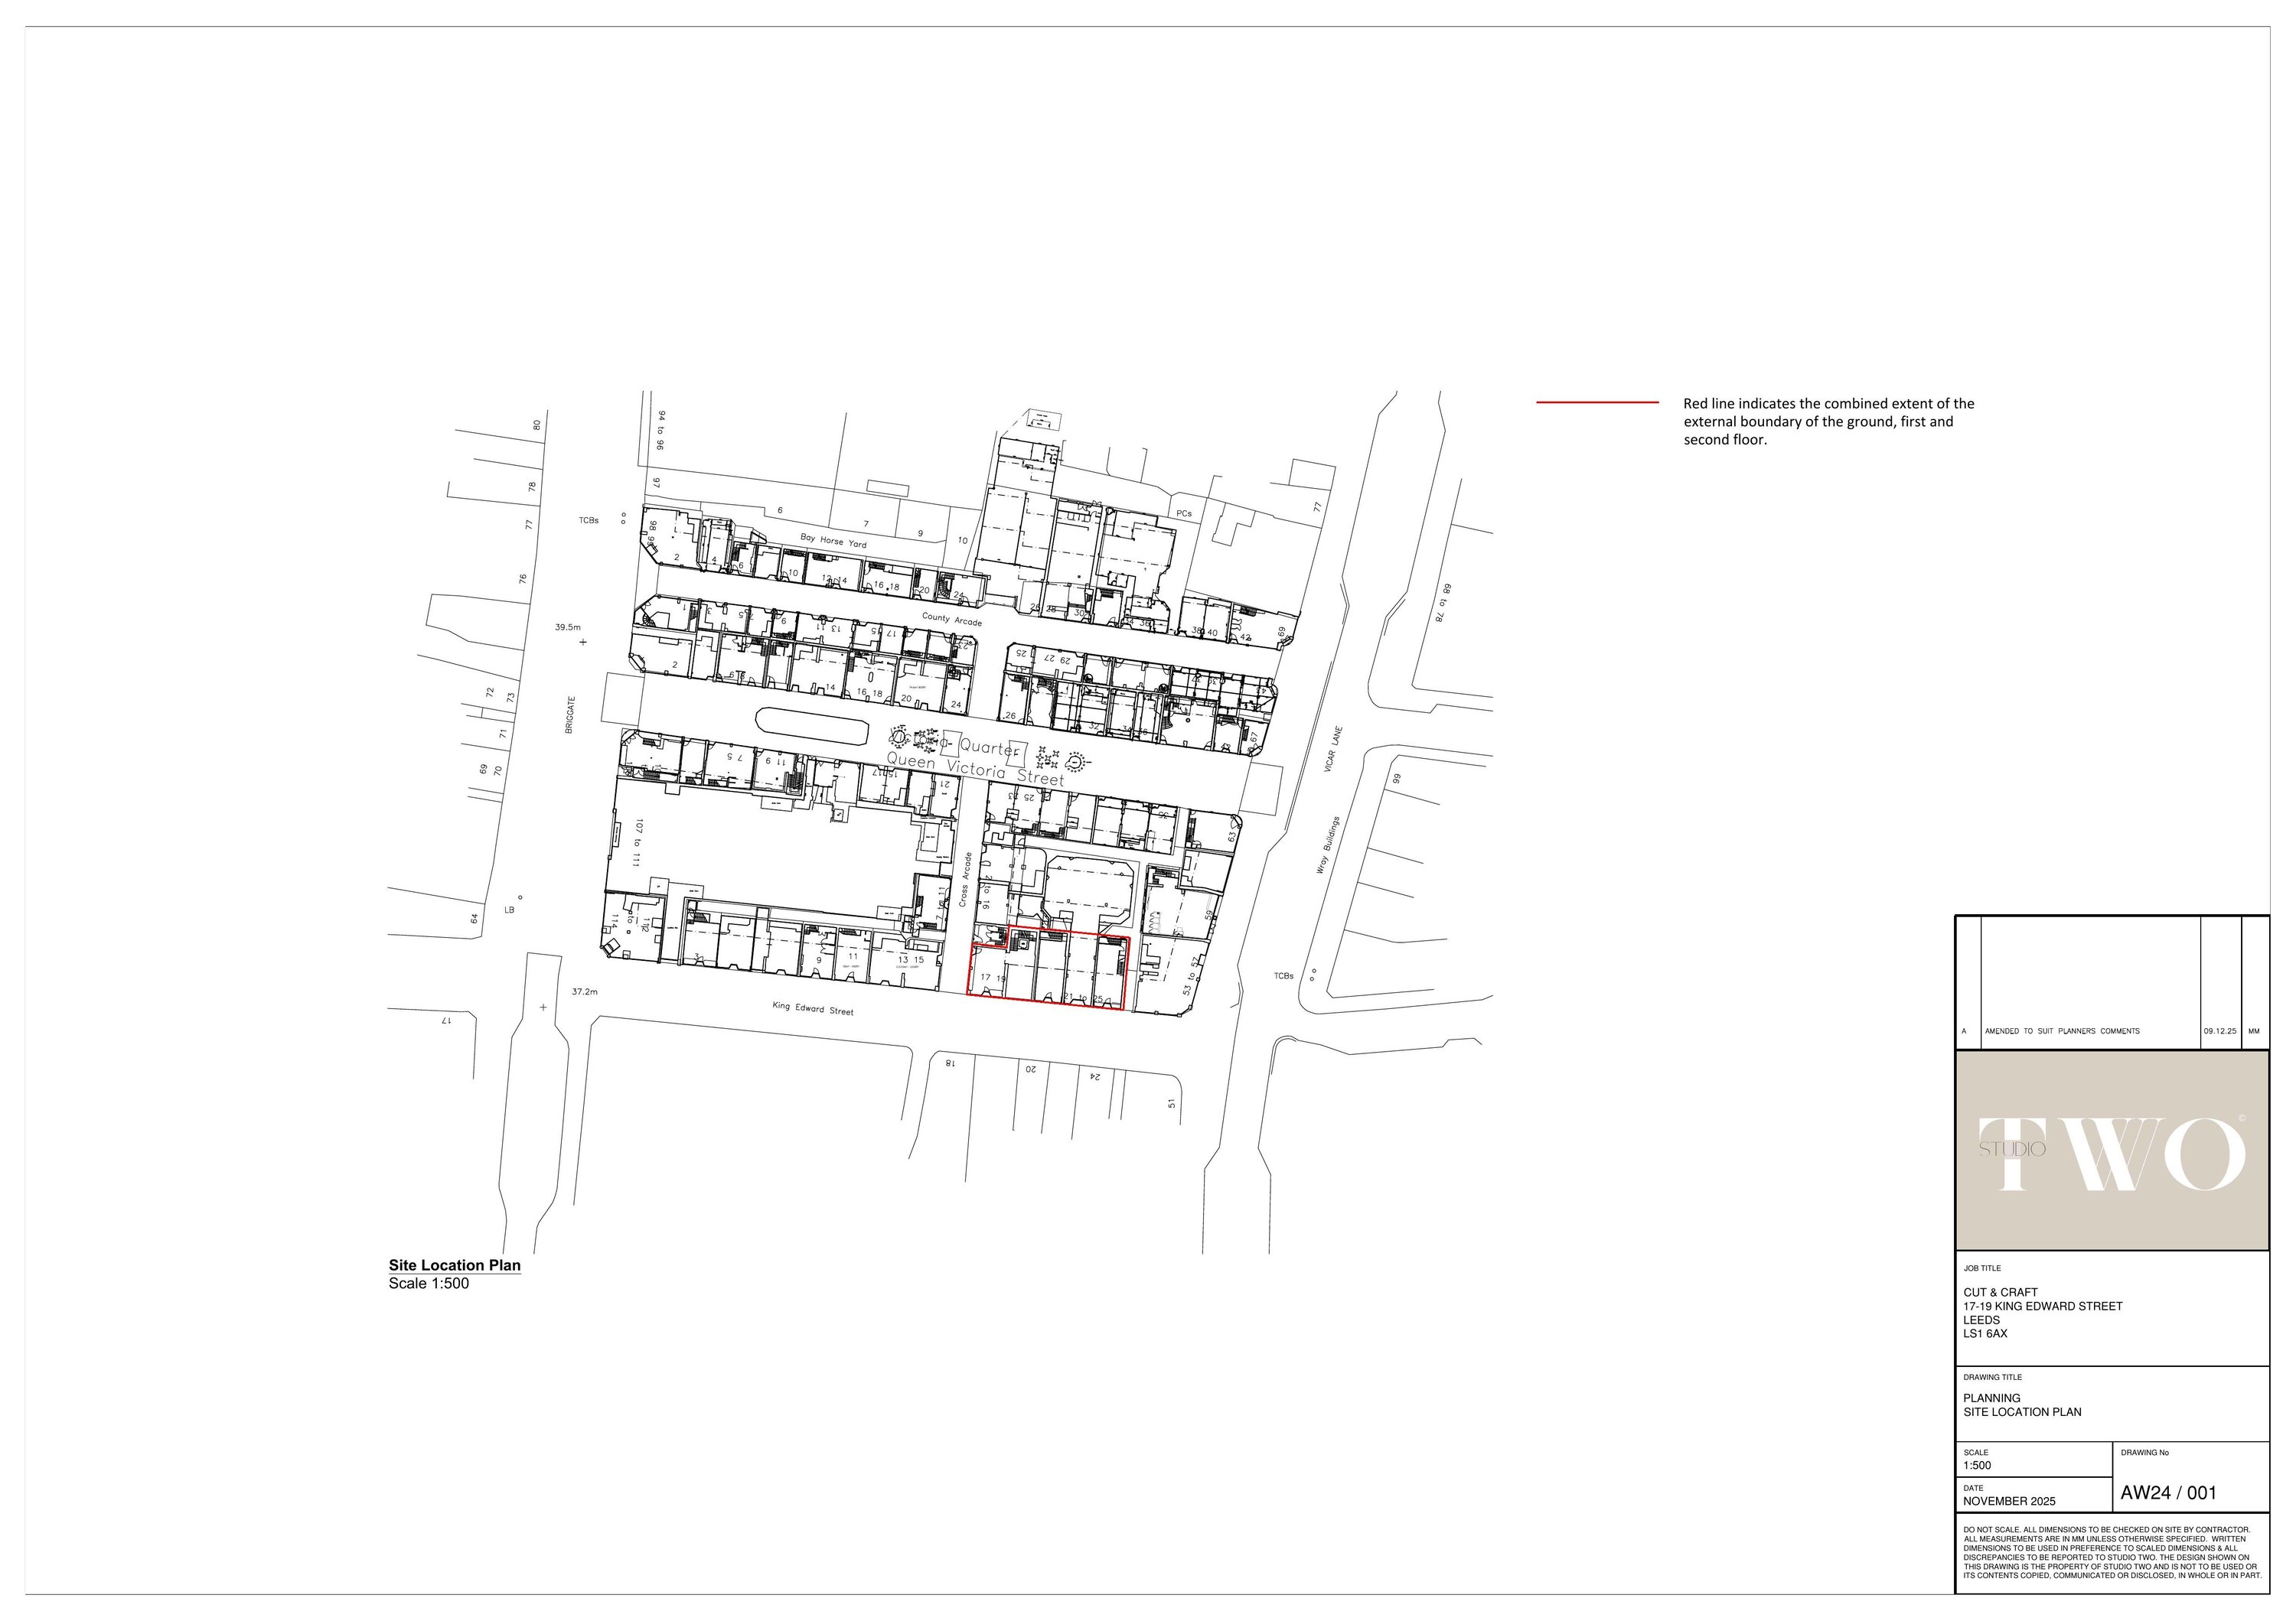Click the 'King Edward Street' label
This screenshot has width=2296, height=1621.
coord(812,1009)
